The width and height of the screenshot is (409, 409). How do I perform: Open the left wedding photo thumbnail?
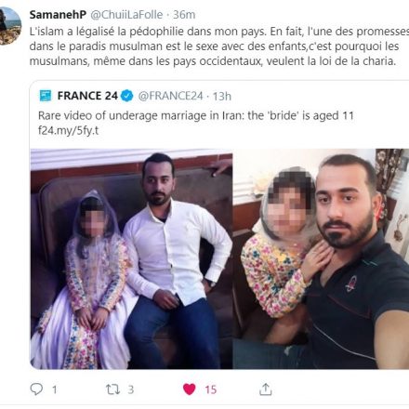click(131, 259)
